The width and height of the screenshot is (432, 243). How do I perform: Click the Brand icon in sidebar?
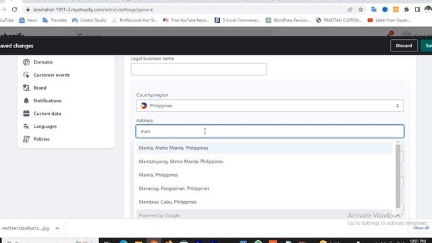(x=26, y=88)
